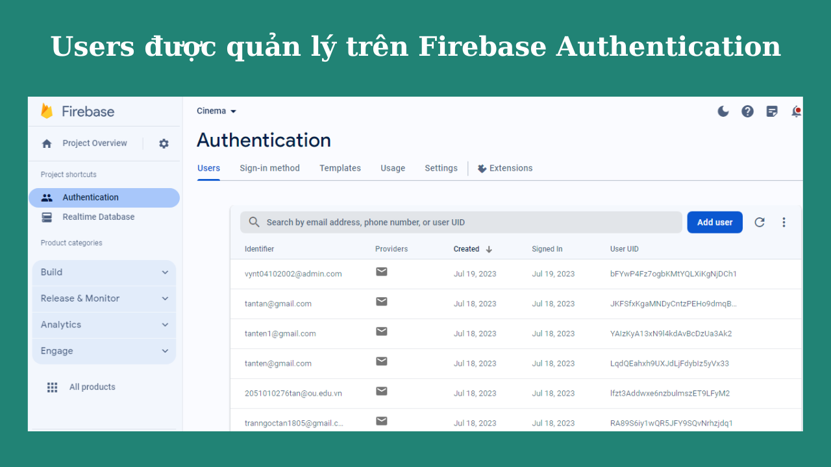
Task: Open the notifications bell icon
Action: pos(797,112)
